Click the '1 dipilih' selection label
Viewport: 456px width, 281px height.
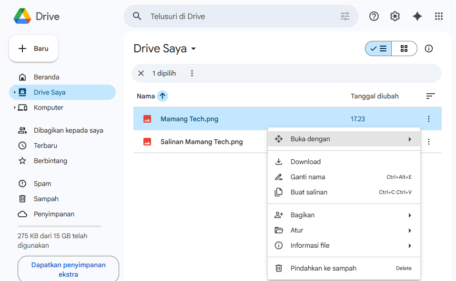tap(164, 73)
